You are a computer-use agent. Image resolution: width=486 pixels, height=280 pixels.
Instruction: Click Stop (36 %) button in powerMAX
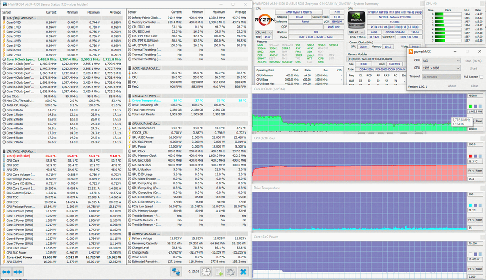(x=473, y=61)
